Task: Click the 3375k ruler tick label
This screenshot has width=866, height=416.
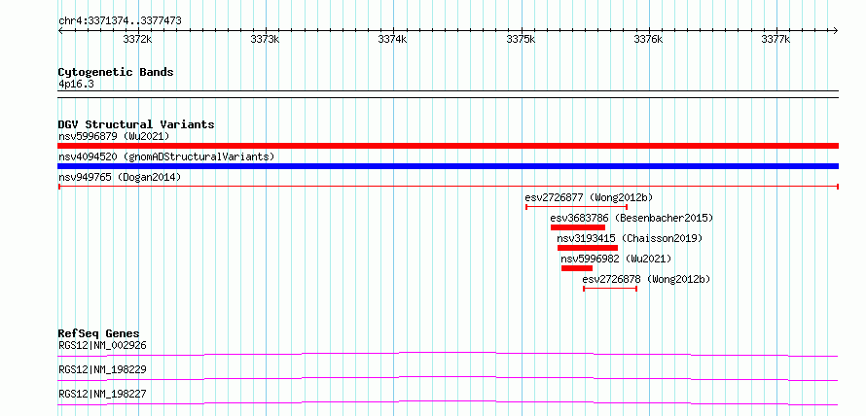Action: coord(522,39)
